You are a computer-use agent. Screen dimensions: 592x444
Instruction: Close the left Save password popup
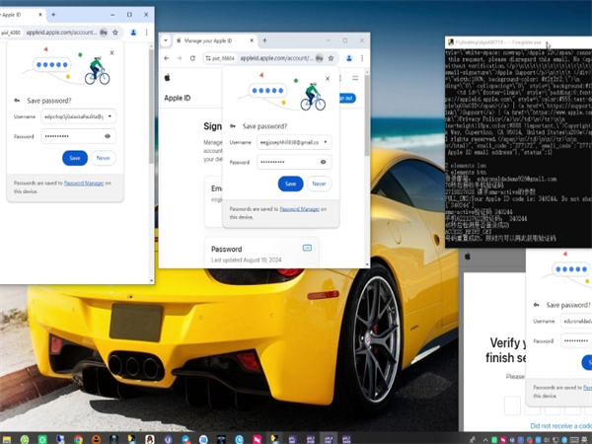coord(111,52)
